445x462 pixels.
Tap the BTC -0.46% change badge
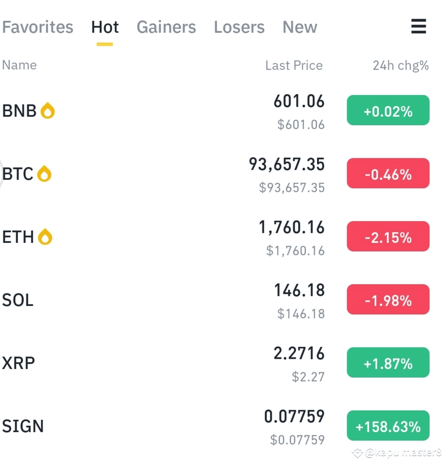pos(388,173)
